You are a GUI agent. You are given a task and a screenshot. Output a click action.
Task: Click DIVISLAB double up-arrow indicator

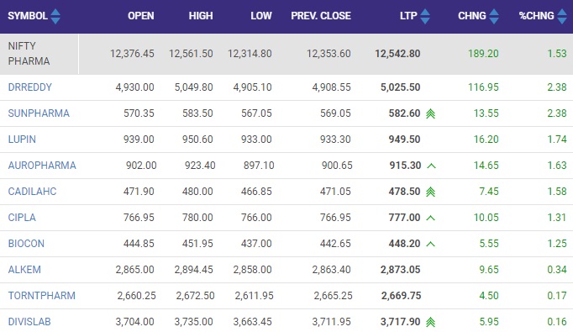click(430, 322)
